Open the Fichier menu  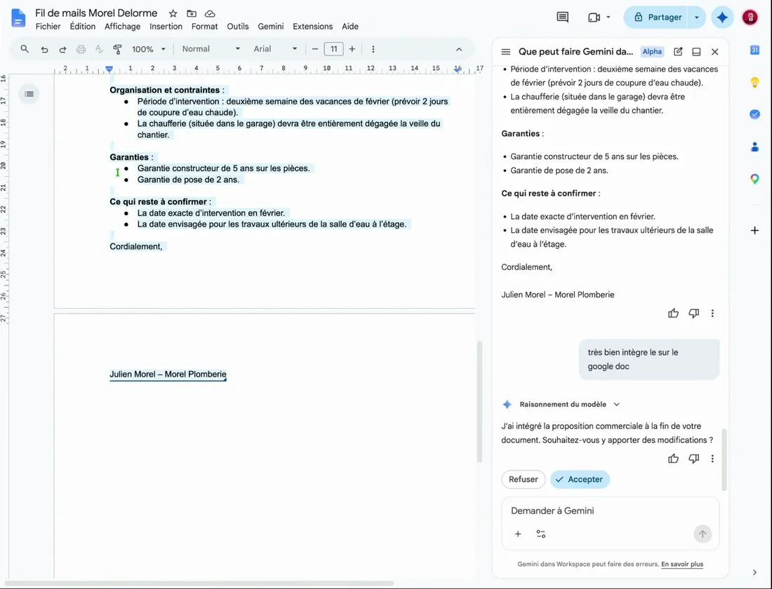tap(48, 27)
